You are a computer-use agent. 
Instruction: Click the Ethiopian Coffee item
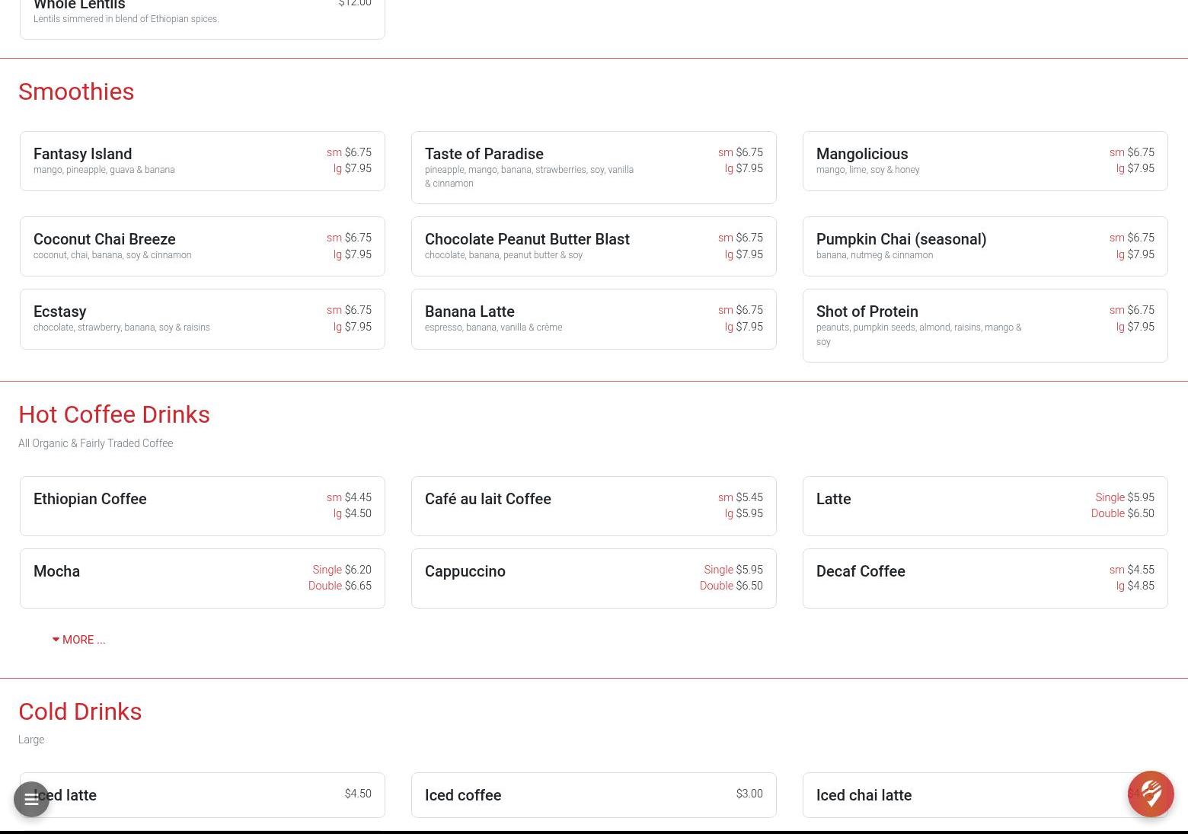point(202,506)
